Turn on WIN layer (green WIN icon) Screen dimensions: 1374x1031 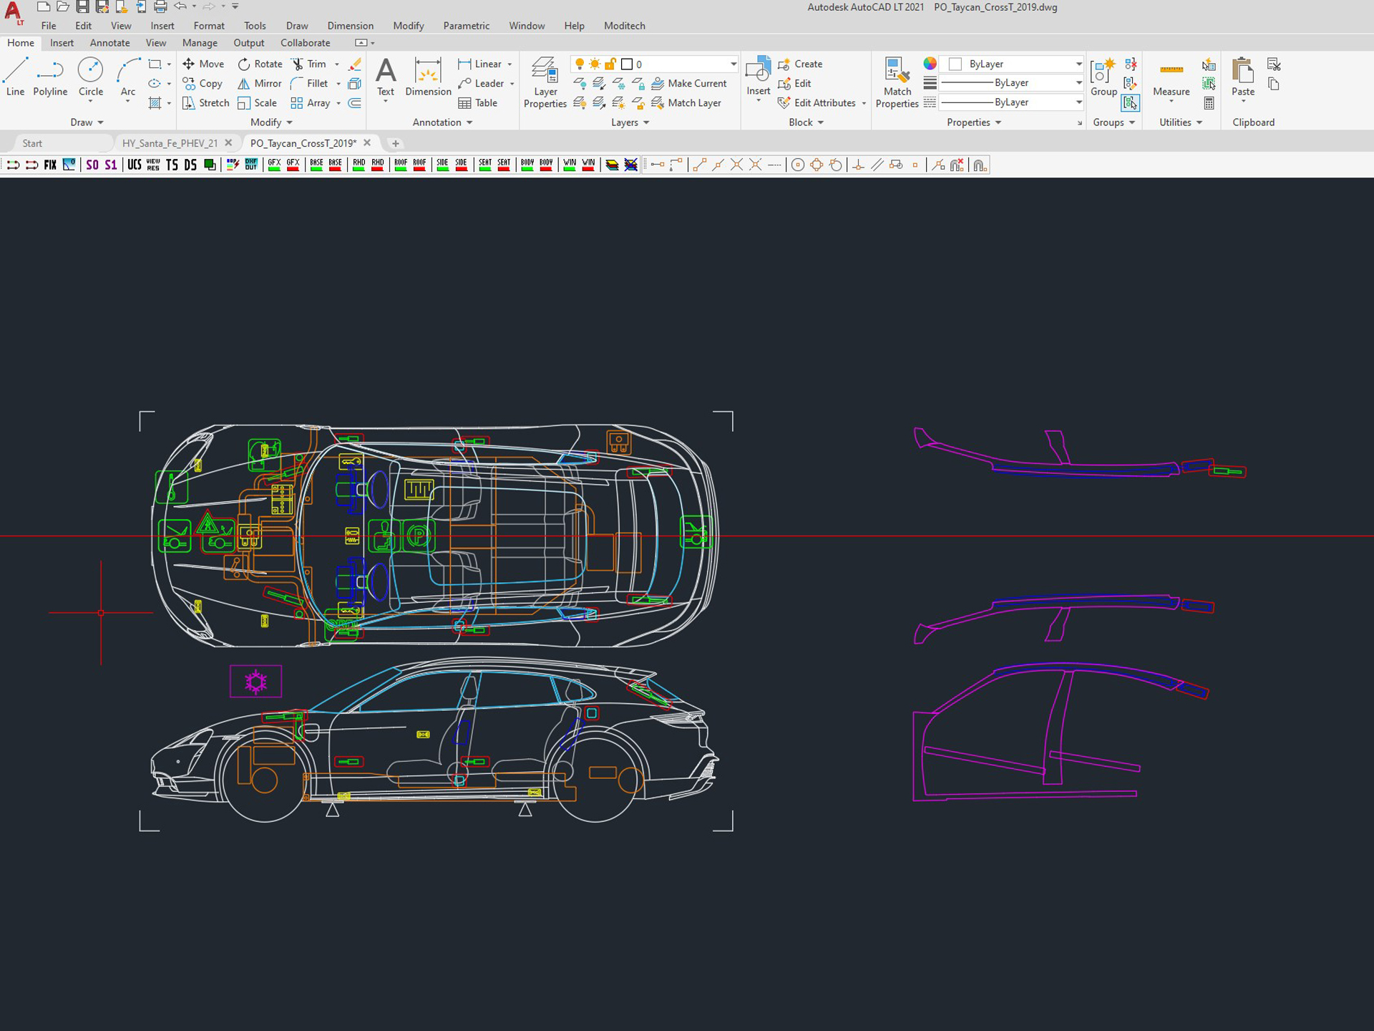tap(570, 165)
